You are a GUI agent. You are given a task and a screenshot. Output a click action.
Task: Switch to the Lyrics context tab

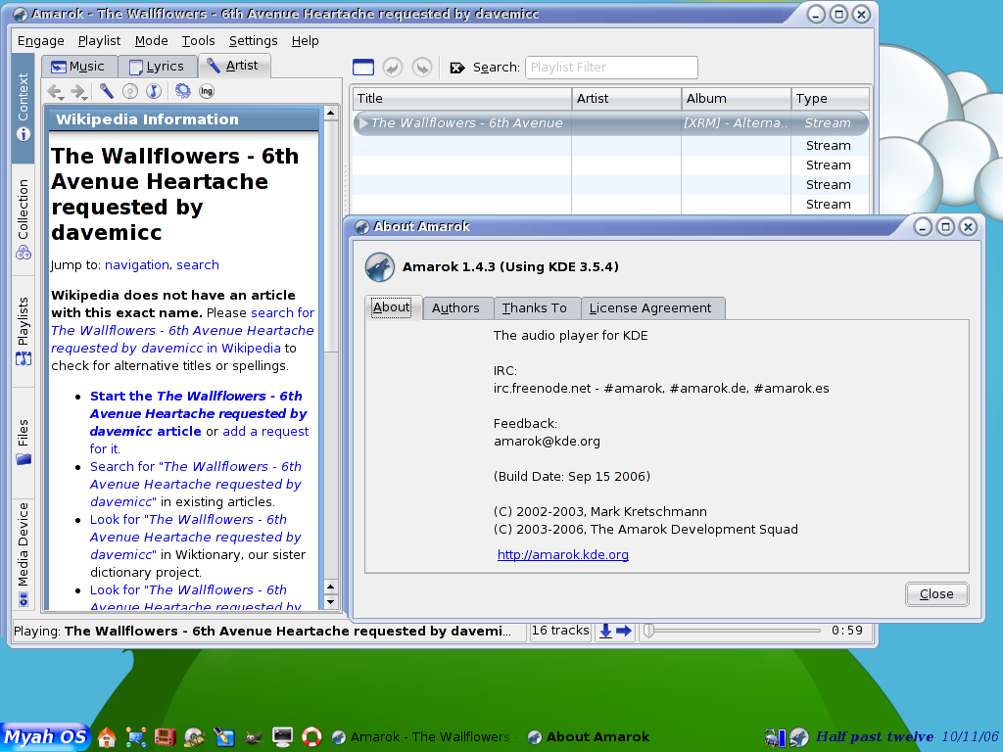(158, 67)
